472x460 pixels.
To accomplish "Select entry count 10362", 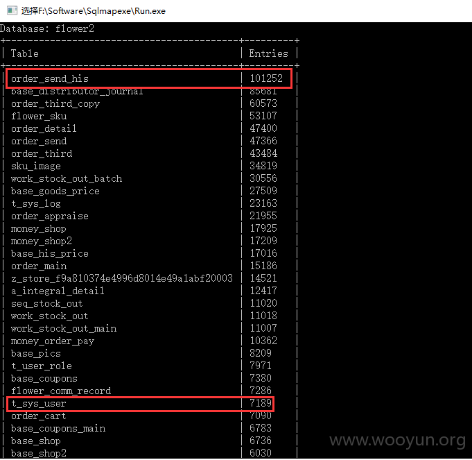I will pyautogui.click(x=263, y=341).
